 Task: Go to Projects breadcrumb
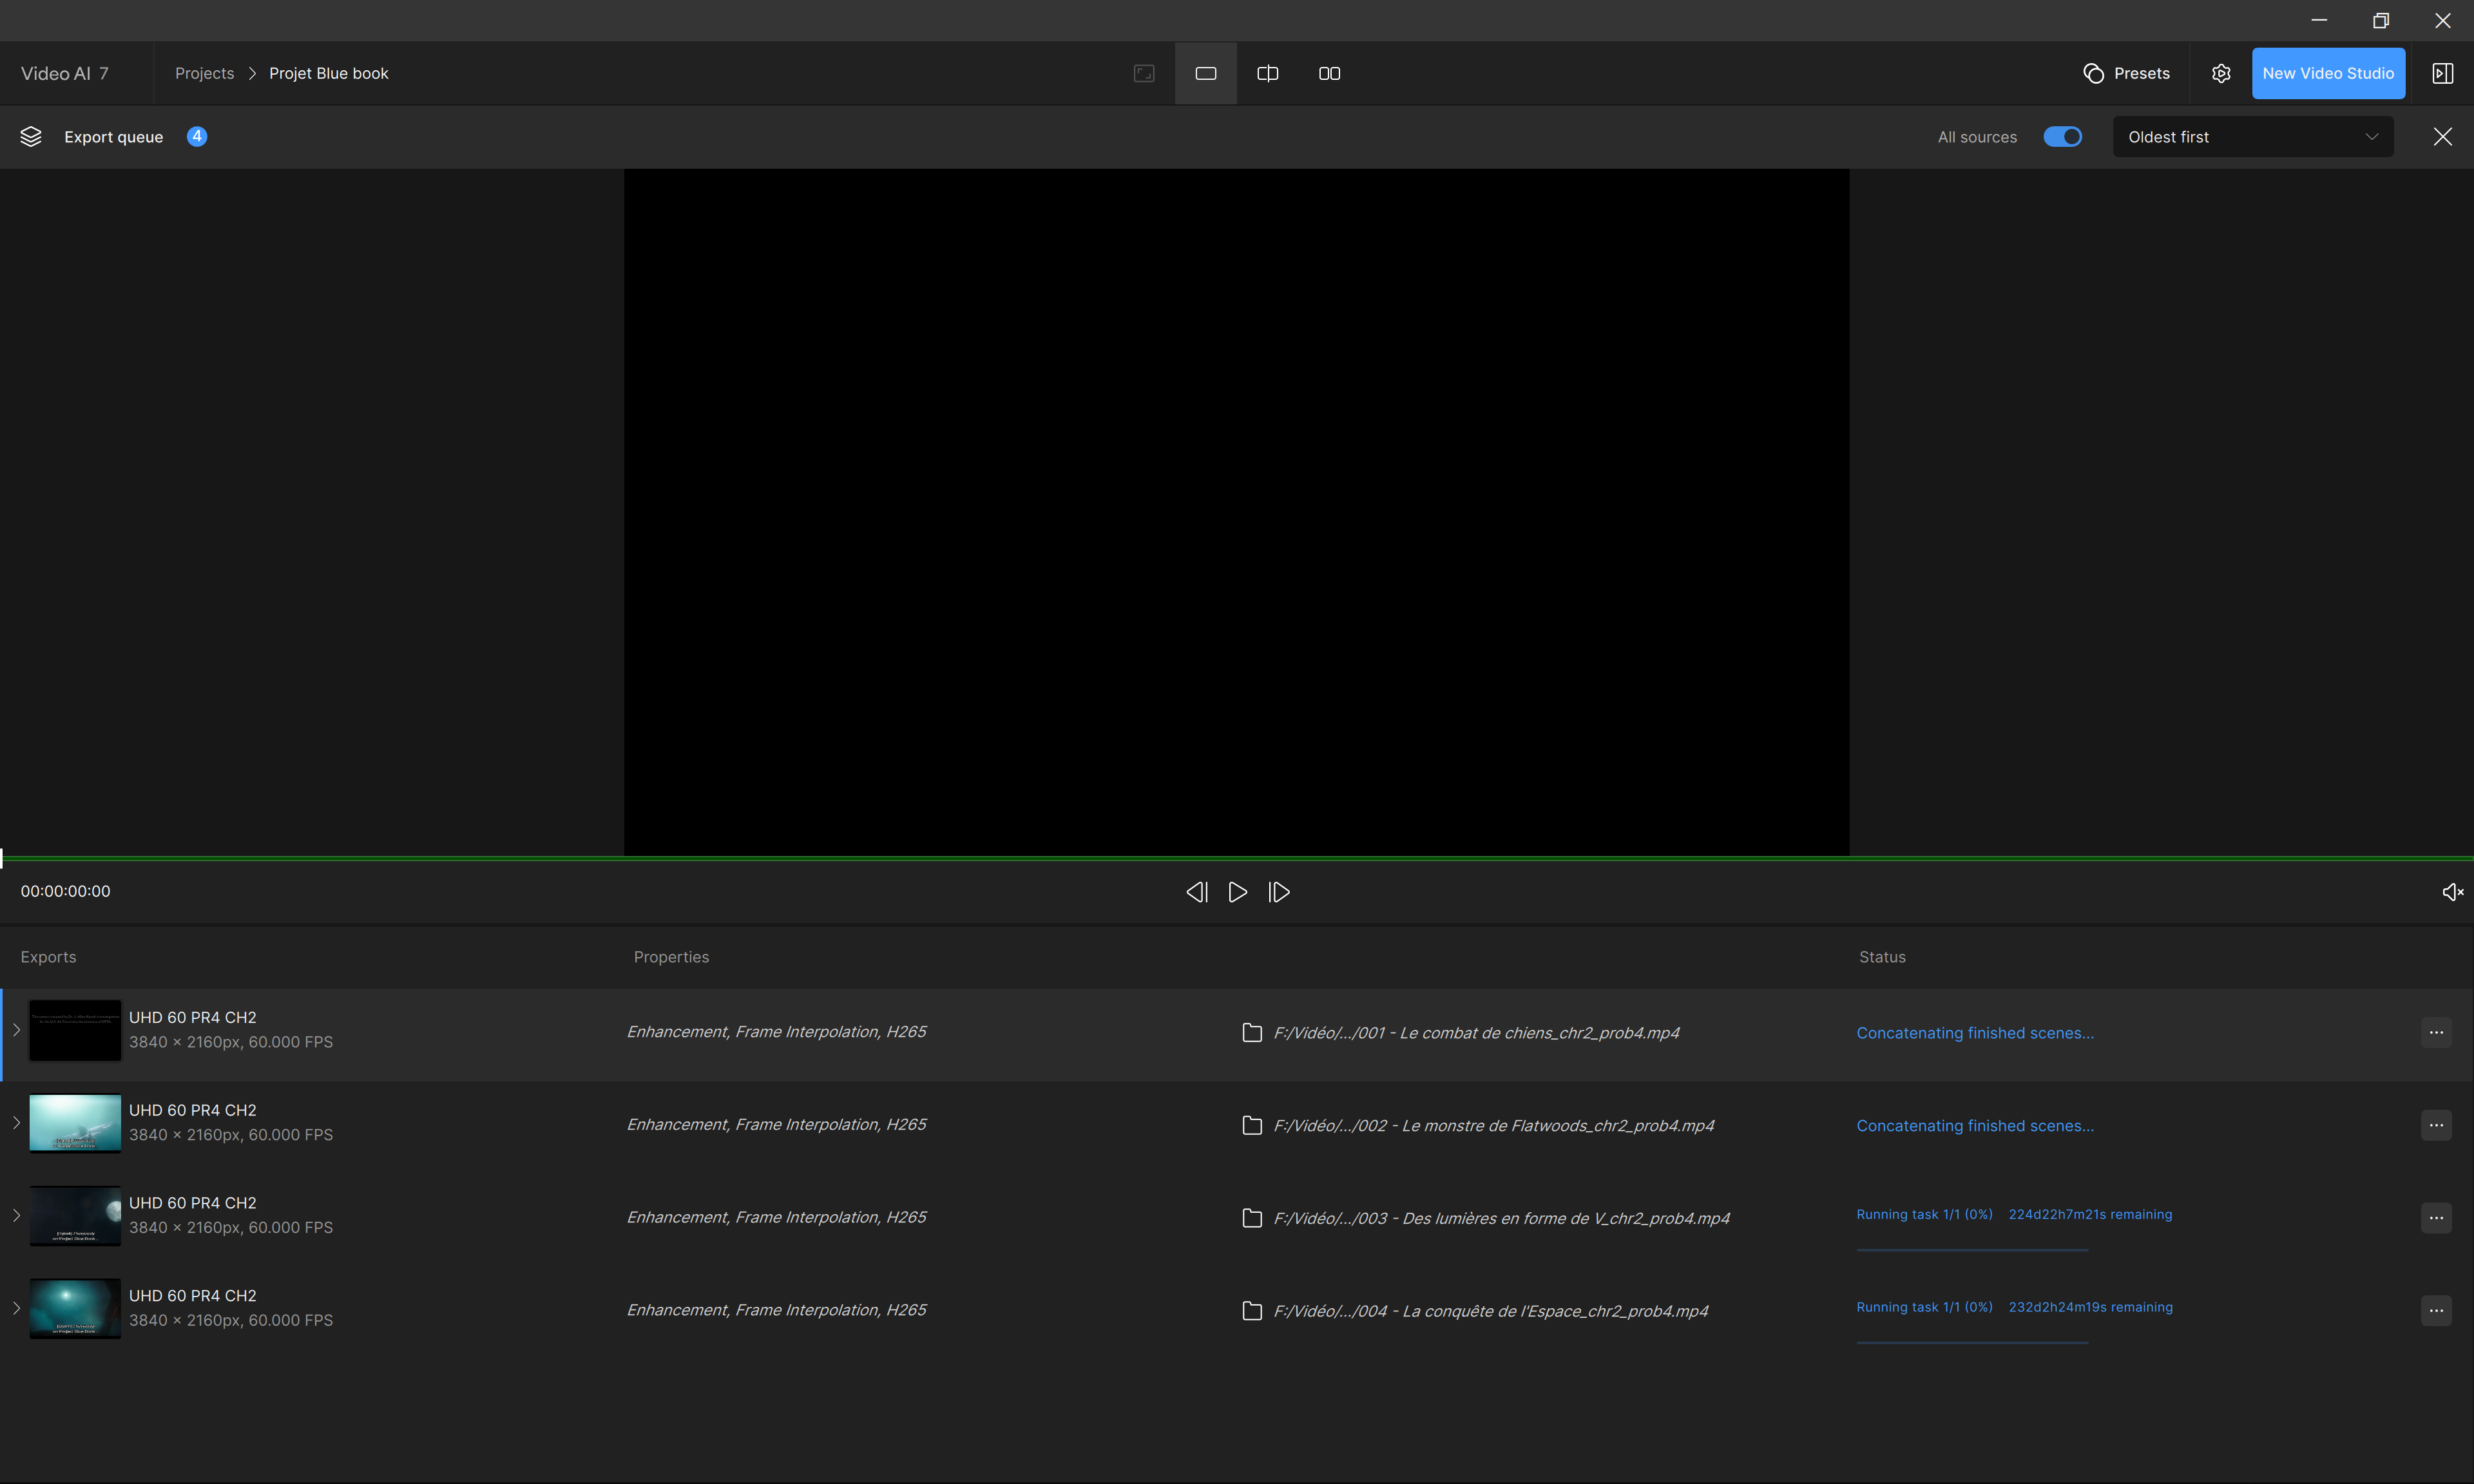click(x=204, y=73)
